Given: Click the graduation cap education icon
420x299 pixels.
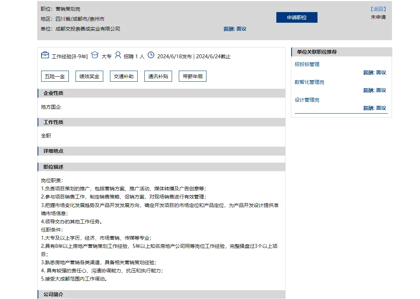Looking at the screenshot, I should [x=95, y=55].
